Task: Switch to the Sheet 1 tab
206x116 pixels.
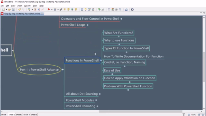Action: (x=4, y=115)
